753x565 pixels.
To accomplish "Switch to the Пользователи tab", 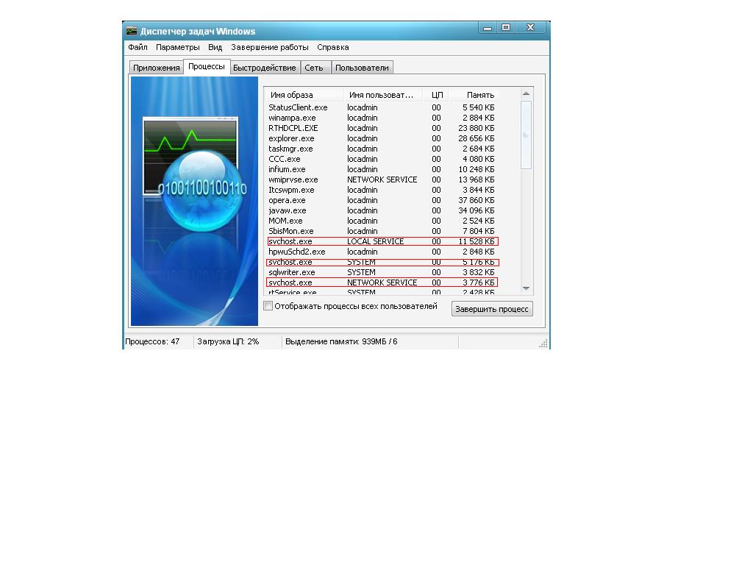I will coord(362,68).
